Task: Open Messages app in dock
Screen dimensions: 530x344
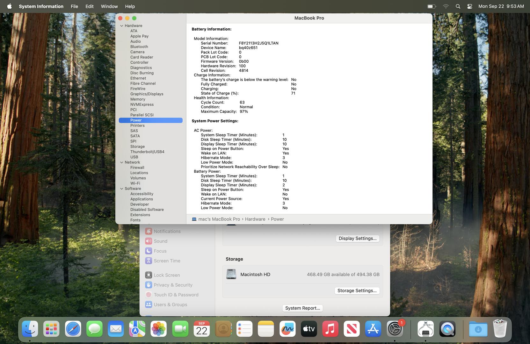Action: (94, 329)
